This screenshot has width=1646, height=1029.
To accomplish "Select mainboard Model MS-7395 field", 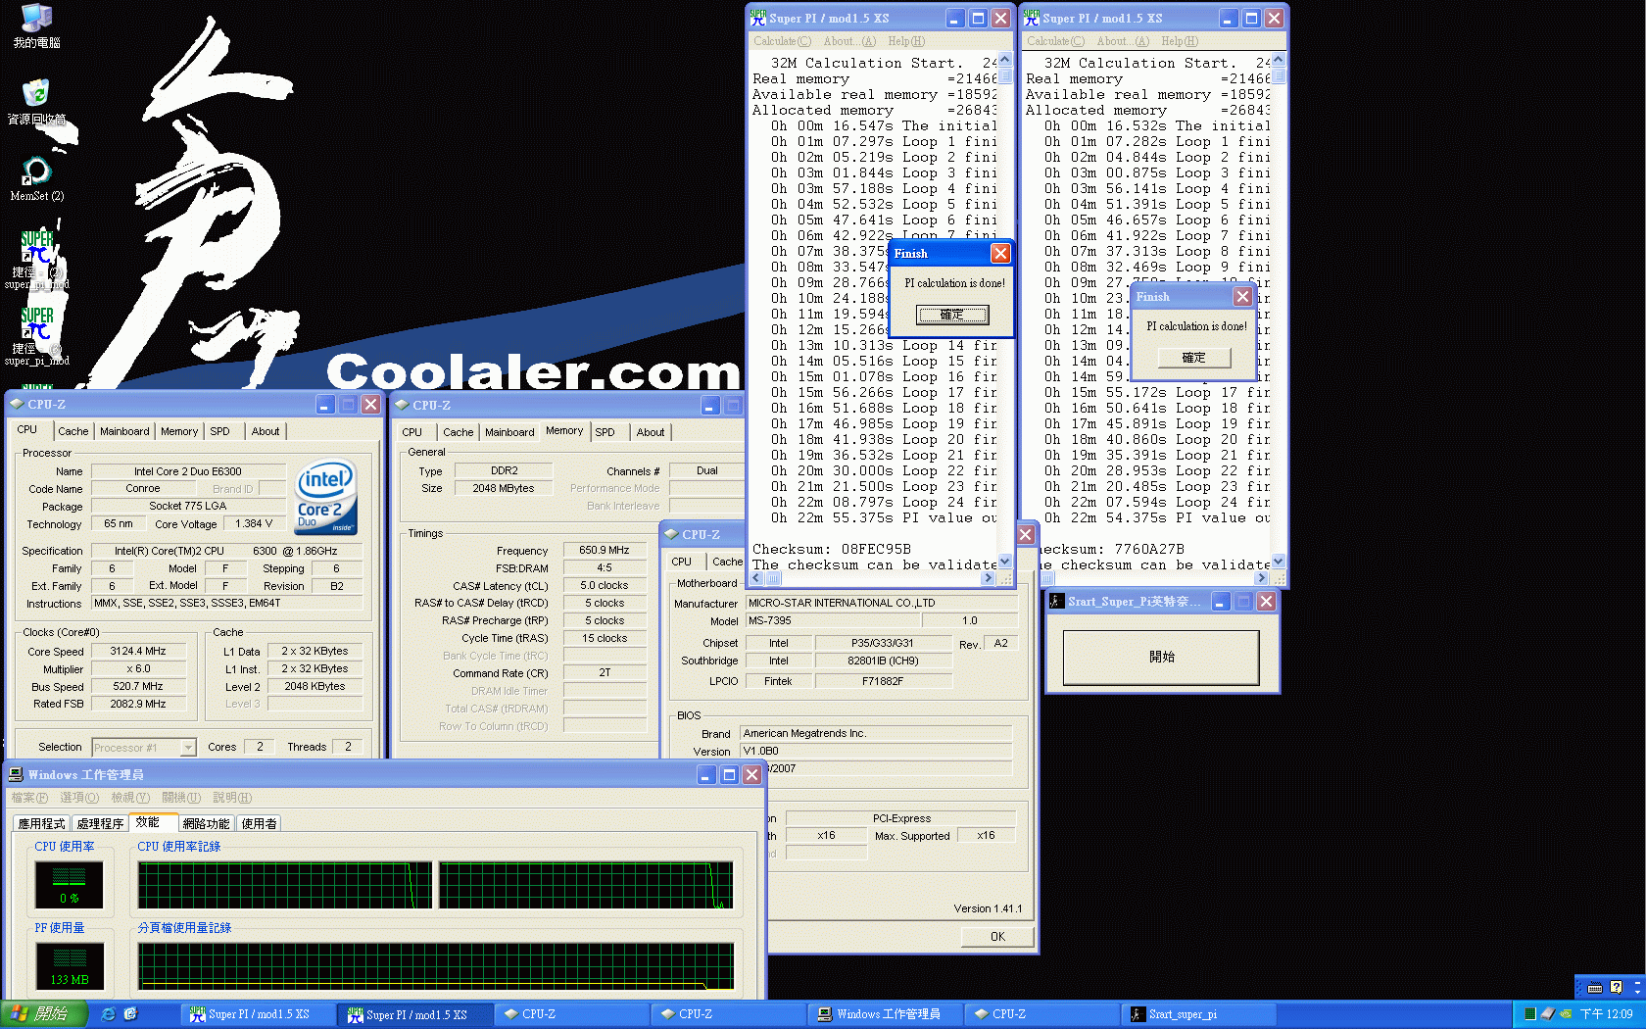I will [x=834, y=620].
